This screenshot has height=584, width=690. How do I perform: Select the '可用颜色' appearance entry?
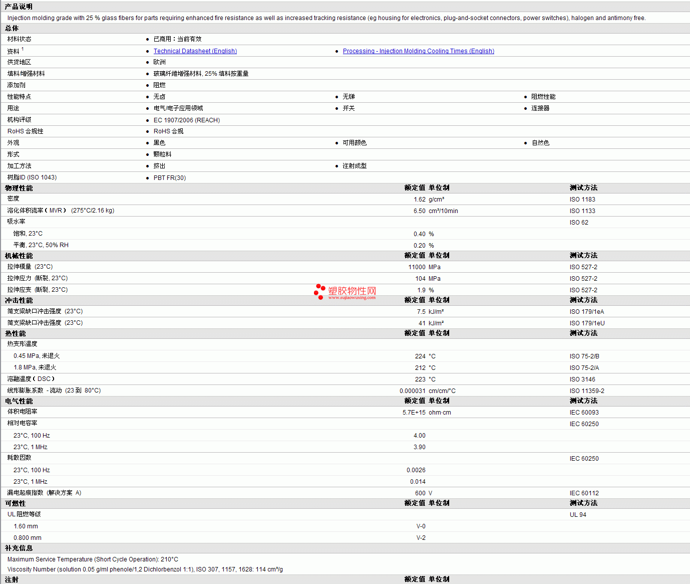coord(355,143)
